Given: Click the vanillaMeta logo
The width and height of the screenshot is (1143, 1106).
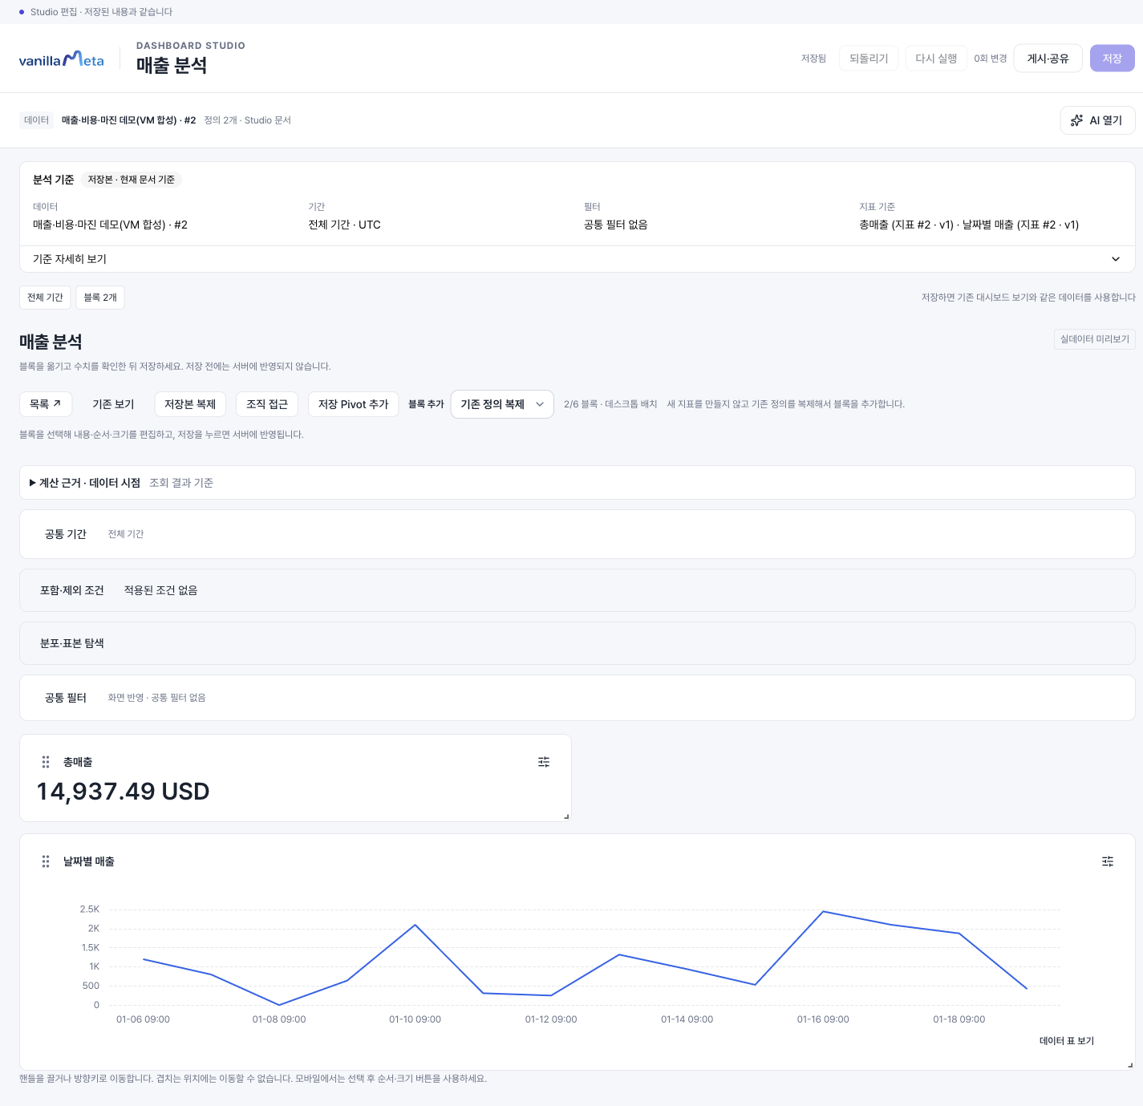Looking at the screenshot, I should click(x=61, y=59).
